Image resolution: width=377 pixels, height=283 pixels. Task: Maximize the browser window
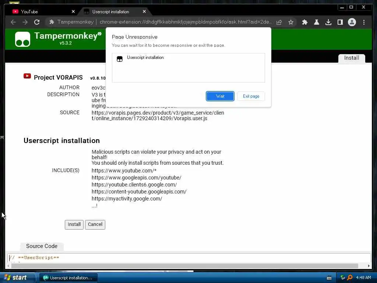click(351, 7)
